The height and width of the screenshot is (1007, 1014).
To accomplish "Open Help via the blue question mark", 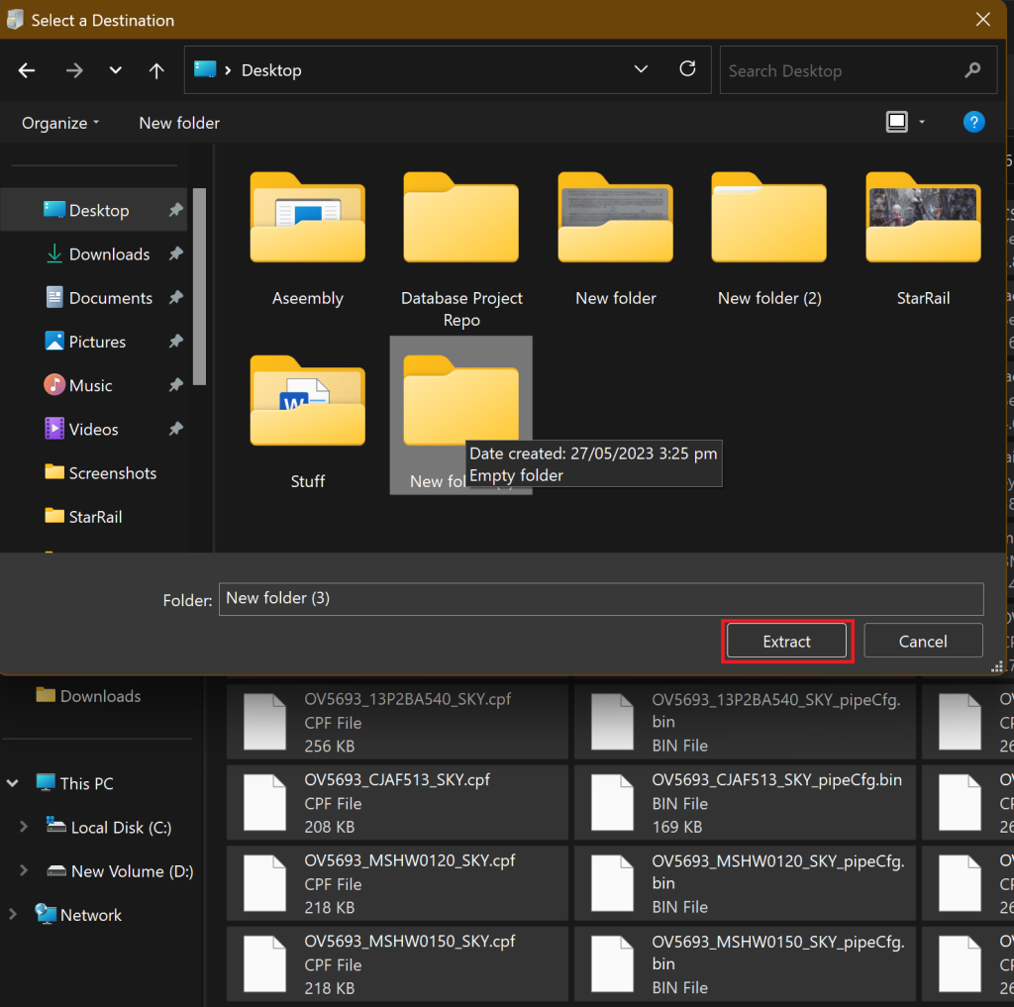I will (x=973, y=122).
